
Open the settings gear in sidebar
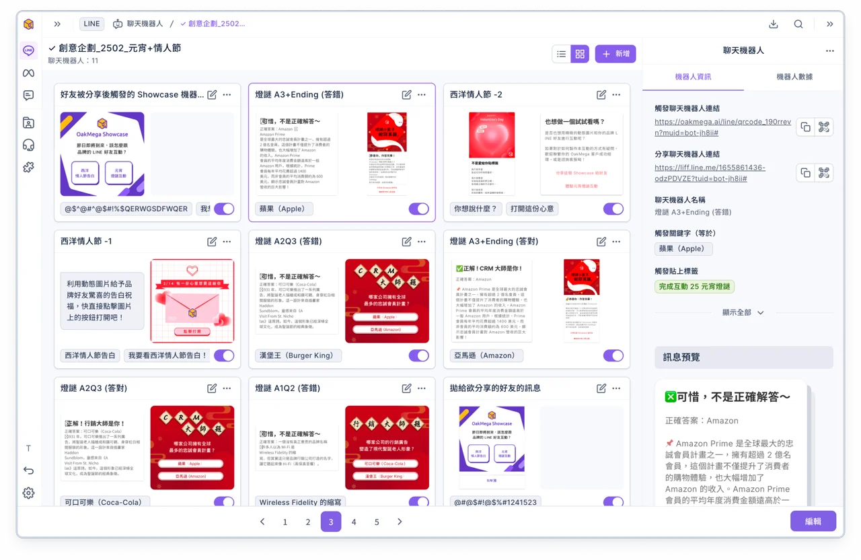point(28,493)
